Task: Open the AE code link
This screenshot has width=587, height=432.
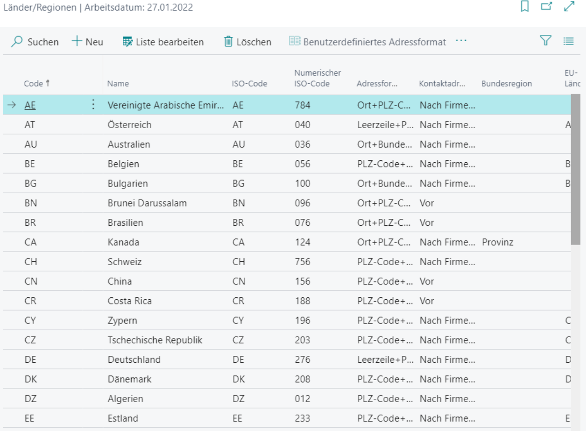Action: tap(30, 106)
